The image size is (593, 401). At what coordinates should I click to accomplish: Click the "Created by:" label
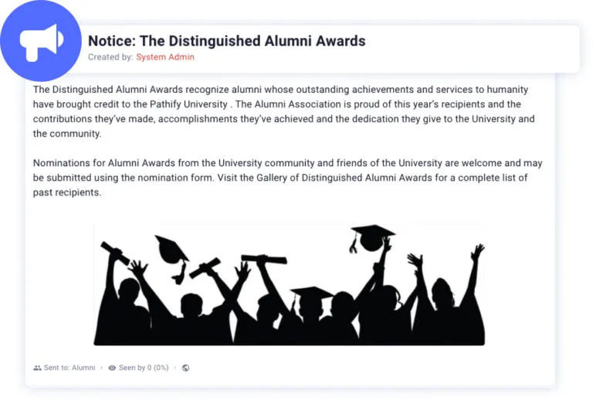coord(110,57)
